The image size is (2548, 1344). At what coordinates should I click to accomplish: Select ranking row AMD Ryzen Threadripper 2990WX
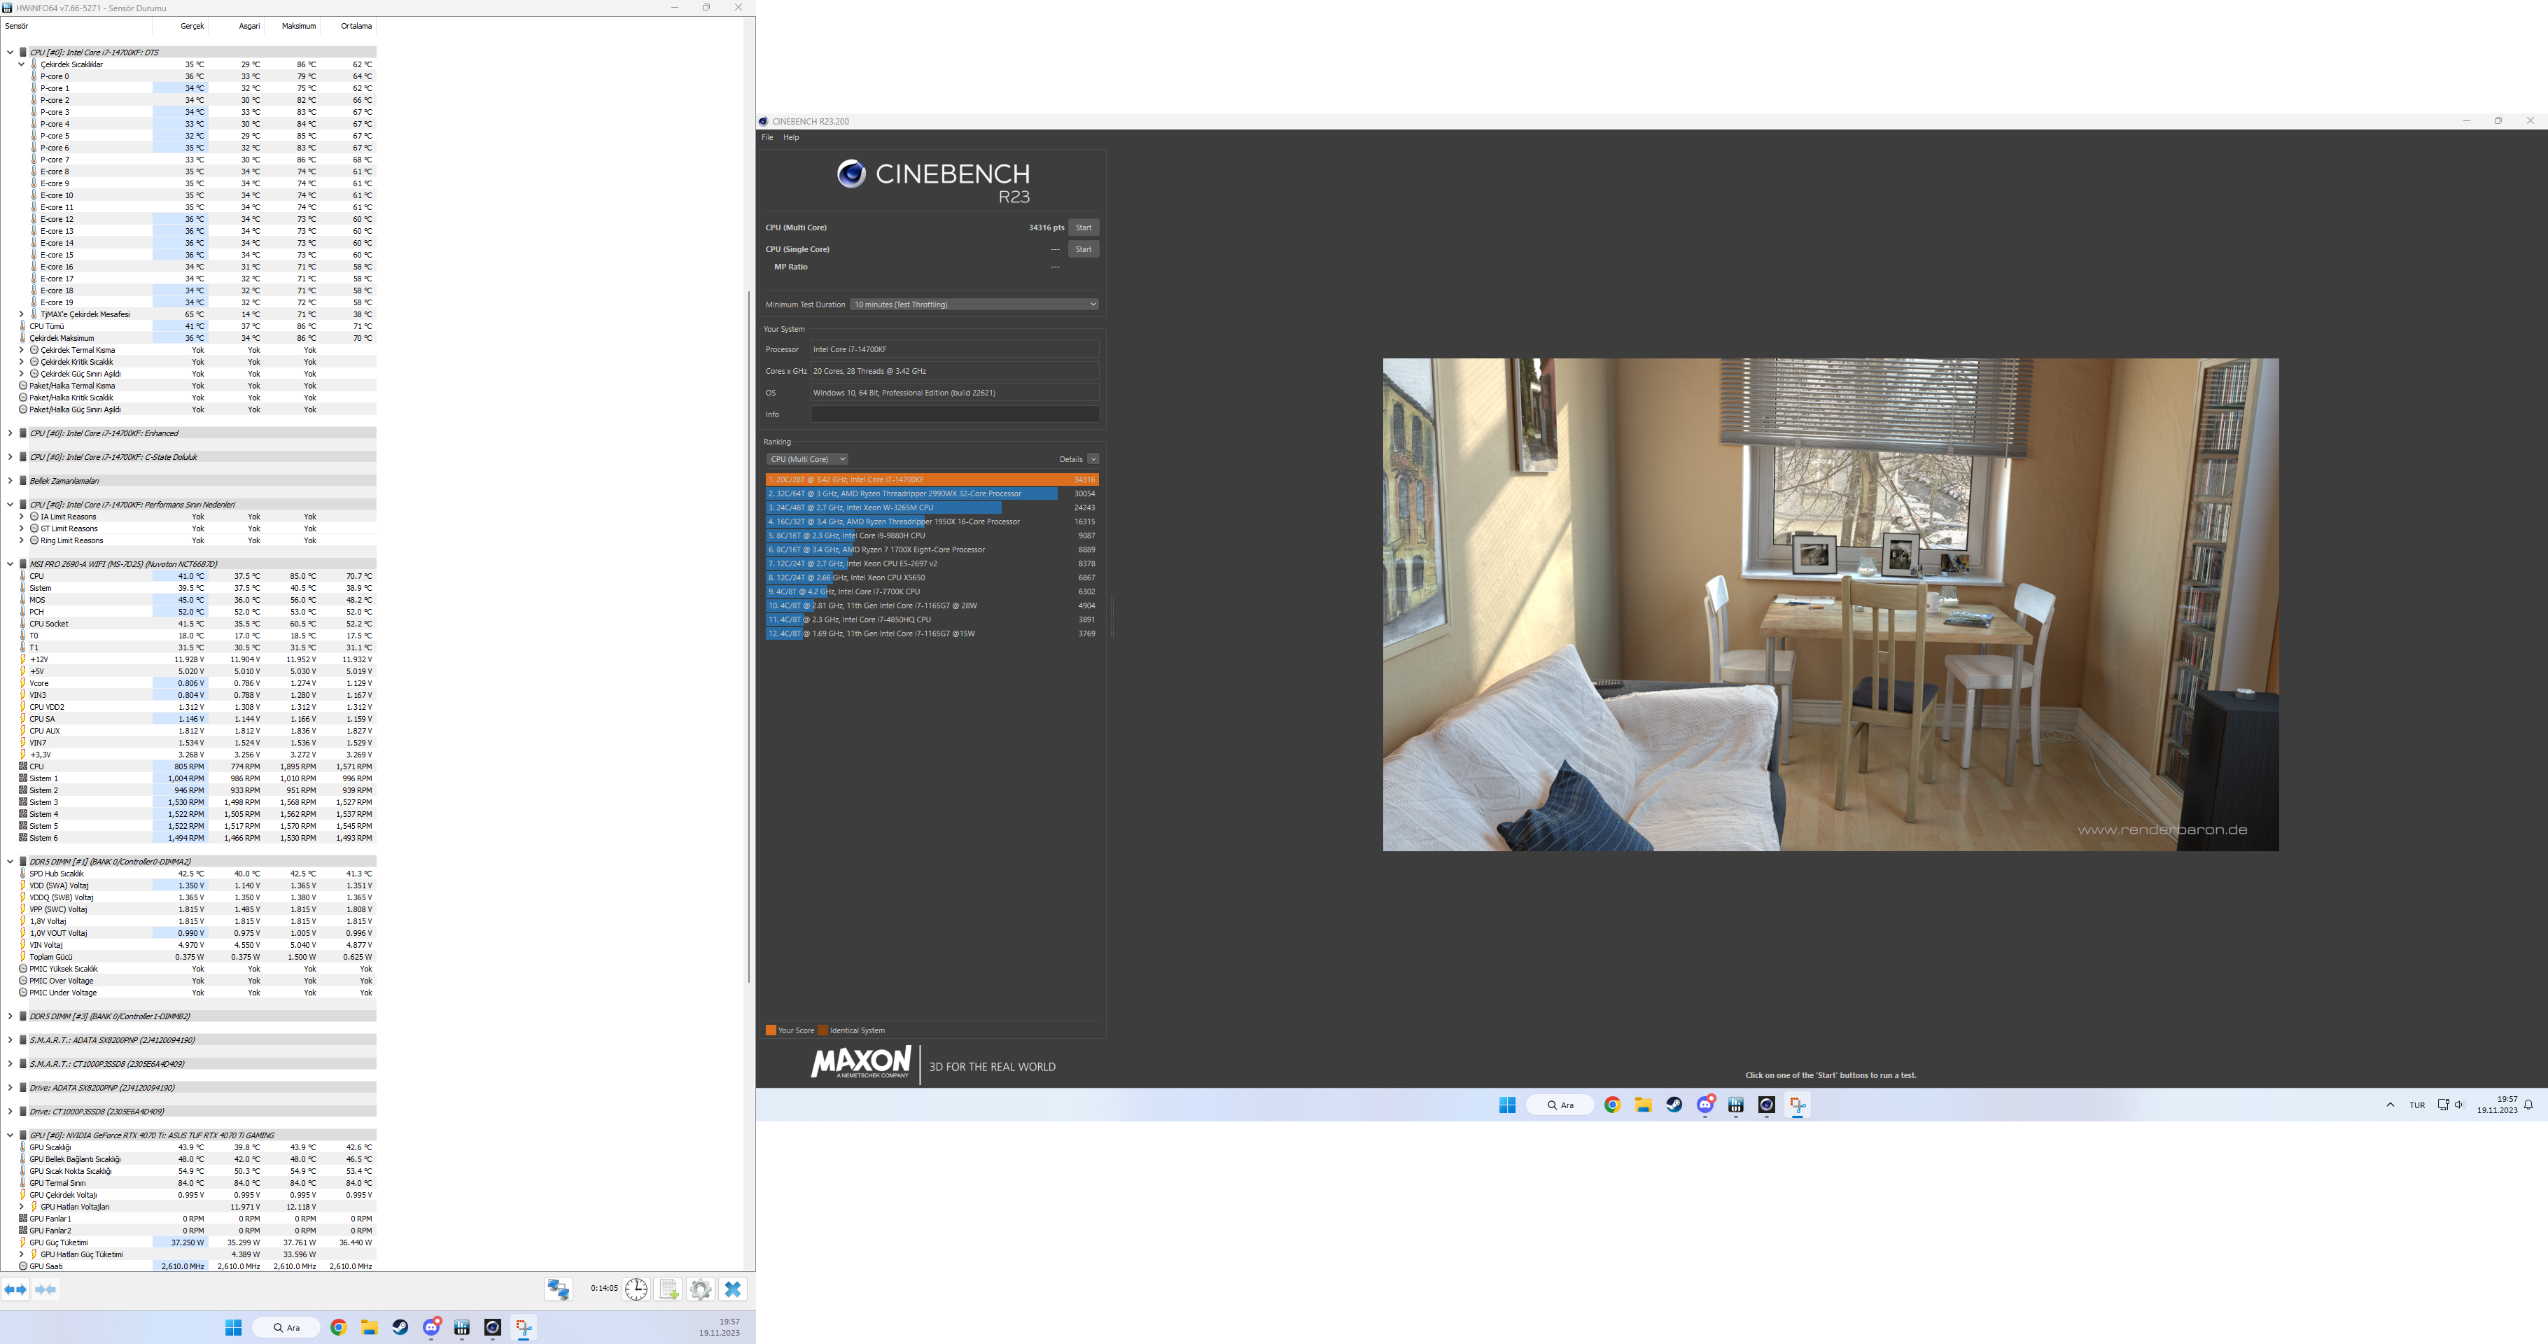[x=932, y=493]
